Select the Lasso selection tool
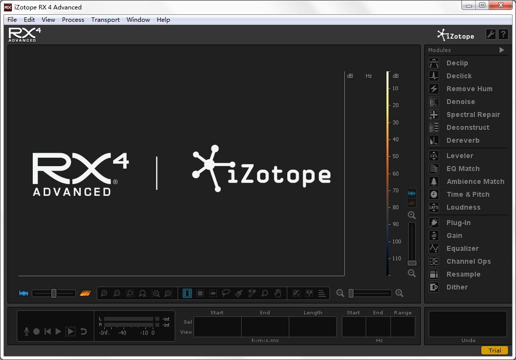This screenshot has width=516, height=360. [226, 293]
